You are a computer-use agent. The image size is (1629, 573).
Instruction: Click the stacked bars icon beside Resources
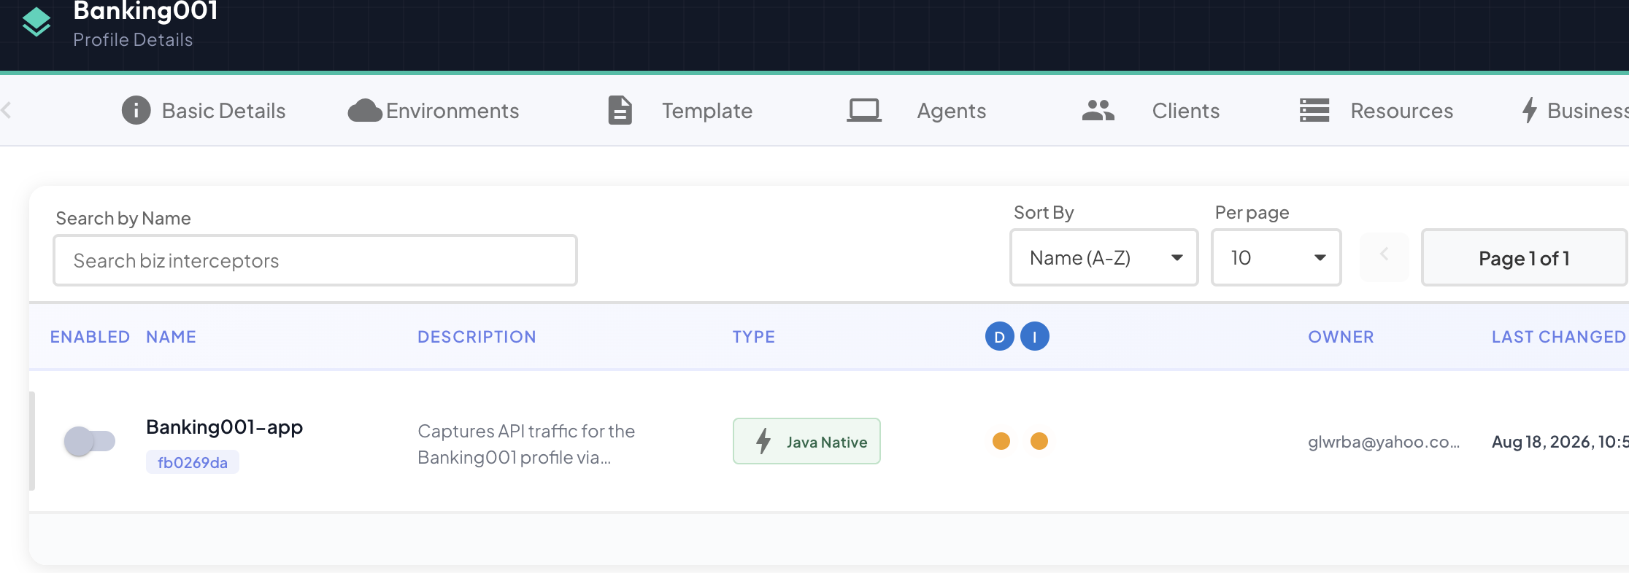coord(1314,111)
